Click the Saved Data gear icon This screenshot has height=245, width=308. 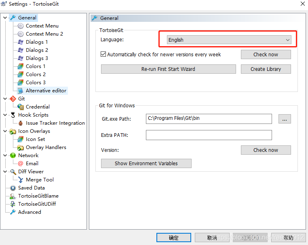(13, 188)
